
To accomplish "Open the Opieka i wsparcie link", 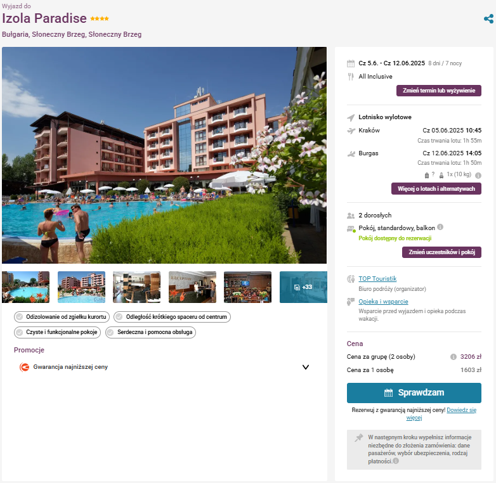I will pyautogui.click(x=383, y=302).
